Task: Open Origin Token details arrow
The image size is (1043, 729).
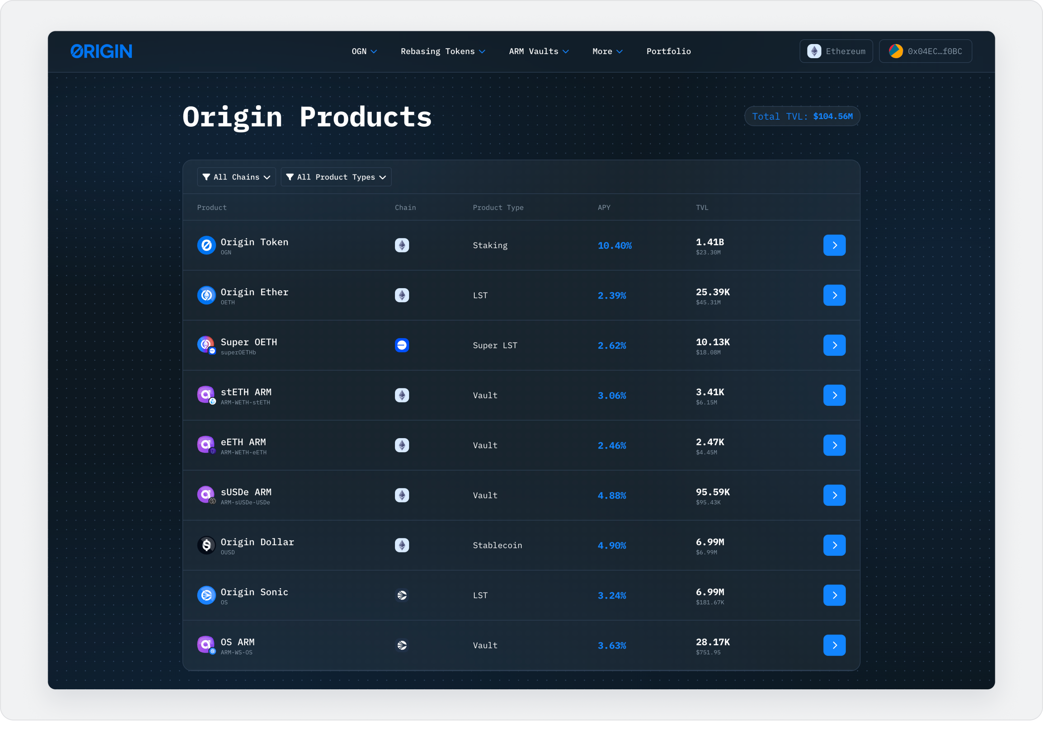Action: [x=834, y=245]
